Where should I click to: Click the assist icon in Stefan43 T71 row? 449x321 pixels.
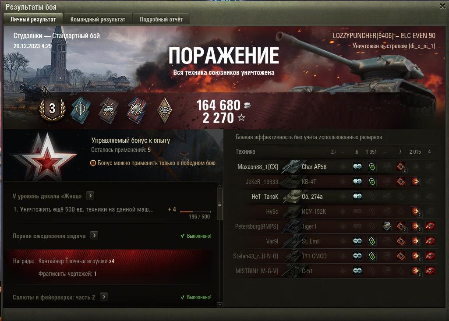tap(372, 256)
